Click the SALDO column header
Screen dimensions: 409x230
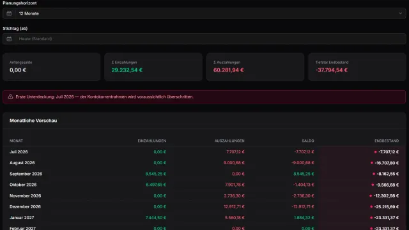[x=308, y=141]
